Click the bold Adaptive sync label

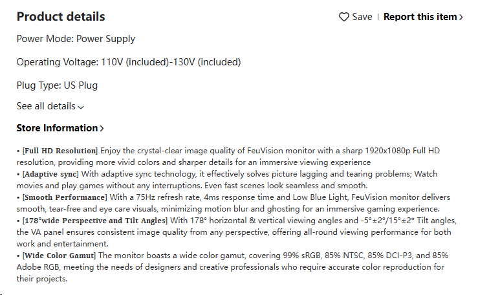click(x=50, y=174)
